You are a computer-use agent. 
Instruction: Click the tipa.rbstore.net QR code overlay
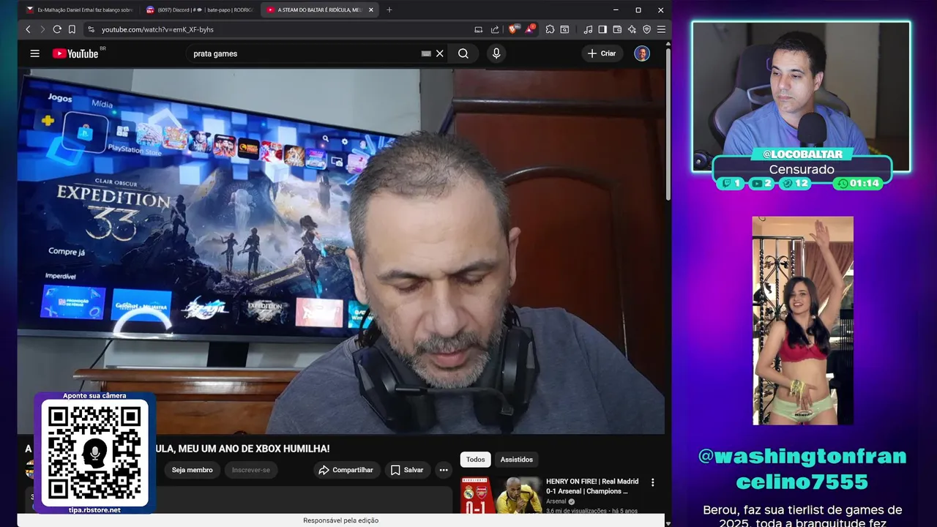[x=94, y=453]
